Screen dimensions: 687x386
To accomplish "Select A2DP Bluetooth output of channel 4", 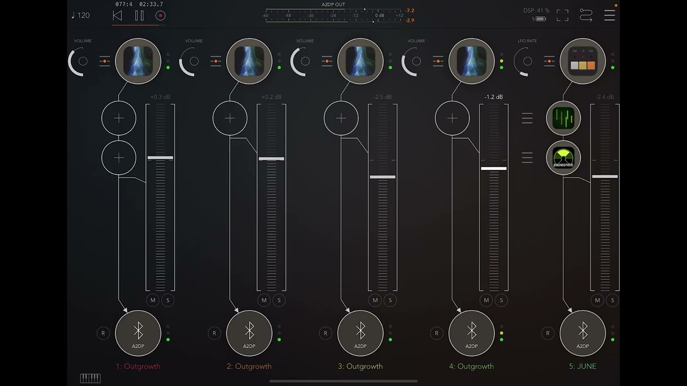I will (x=471, y=333).
